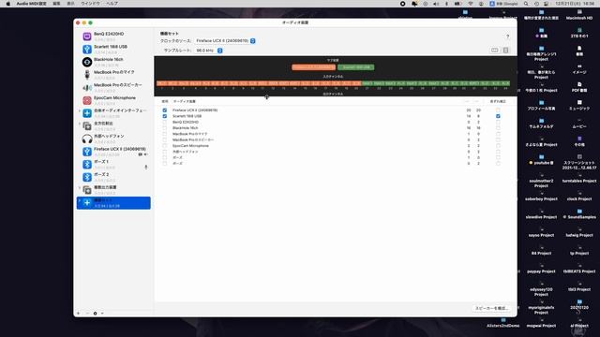Viewport: 600px width, 337px height.
Task: Click the オーディオ装置 column header
Action: pos(185,101)
